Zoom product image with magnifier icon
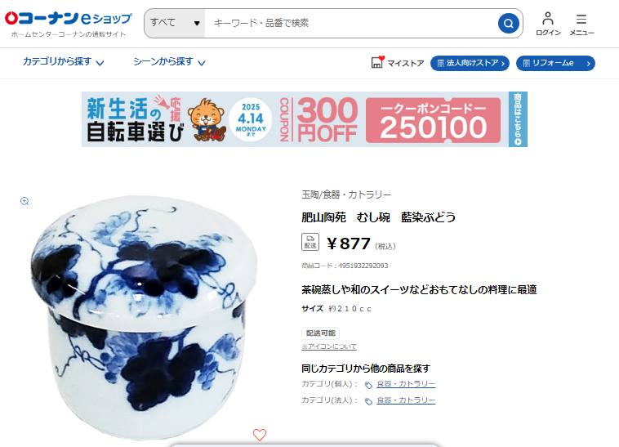This screenshot has height=447, width=619. pyautogui.click(x=24, y=201)
